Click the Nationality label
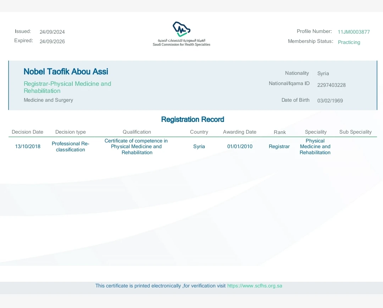The height and width of the screenshot is (308, 383). (x=297, y=73)
